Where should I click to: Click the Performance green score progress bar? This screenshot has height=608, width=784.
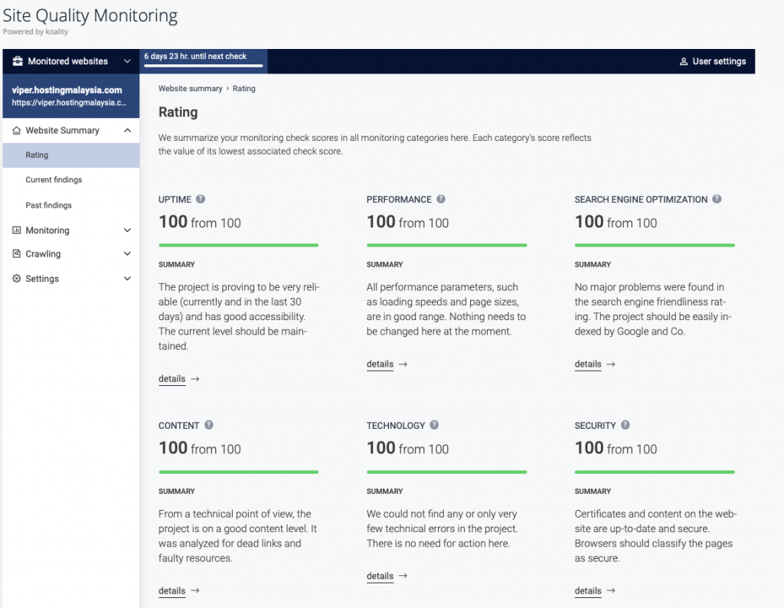(446, 245)
